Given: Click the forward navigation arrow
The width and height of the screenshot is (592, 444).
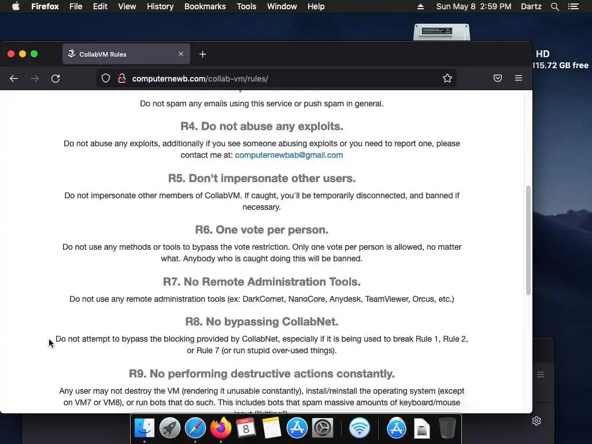Looking at the screenshot, I should [x=35, y=79].
